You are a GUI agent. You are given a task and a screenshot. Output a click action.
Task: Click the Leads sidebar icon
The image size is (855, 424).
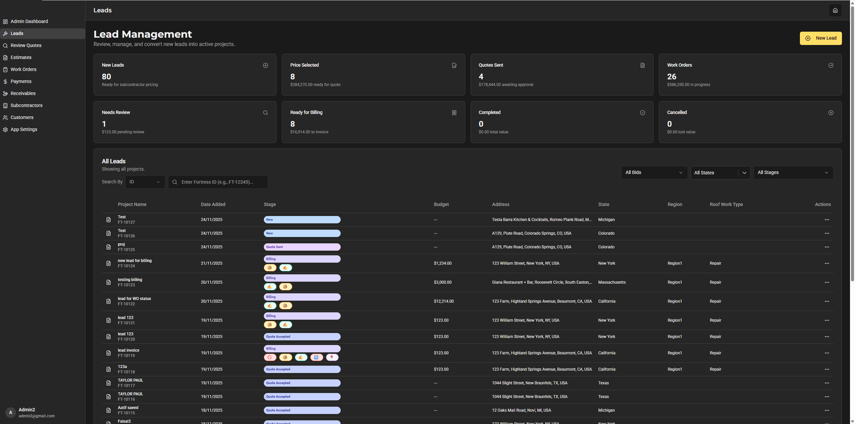coord(5,33)
